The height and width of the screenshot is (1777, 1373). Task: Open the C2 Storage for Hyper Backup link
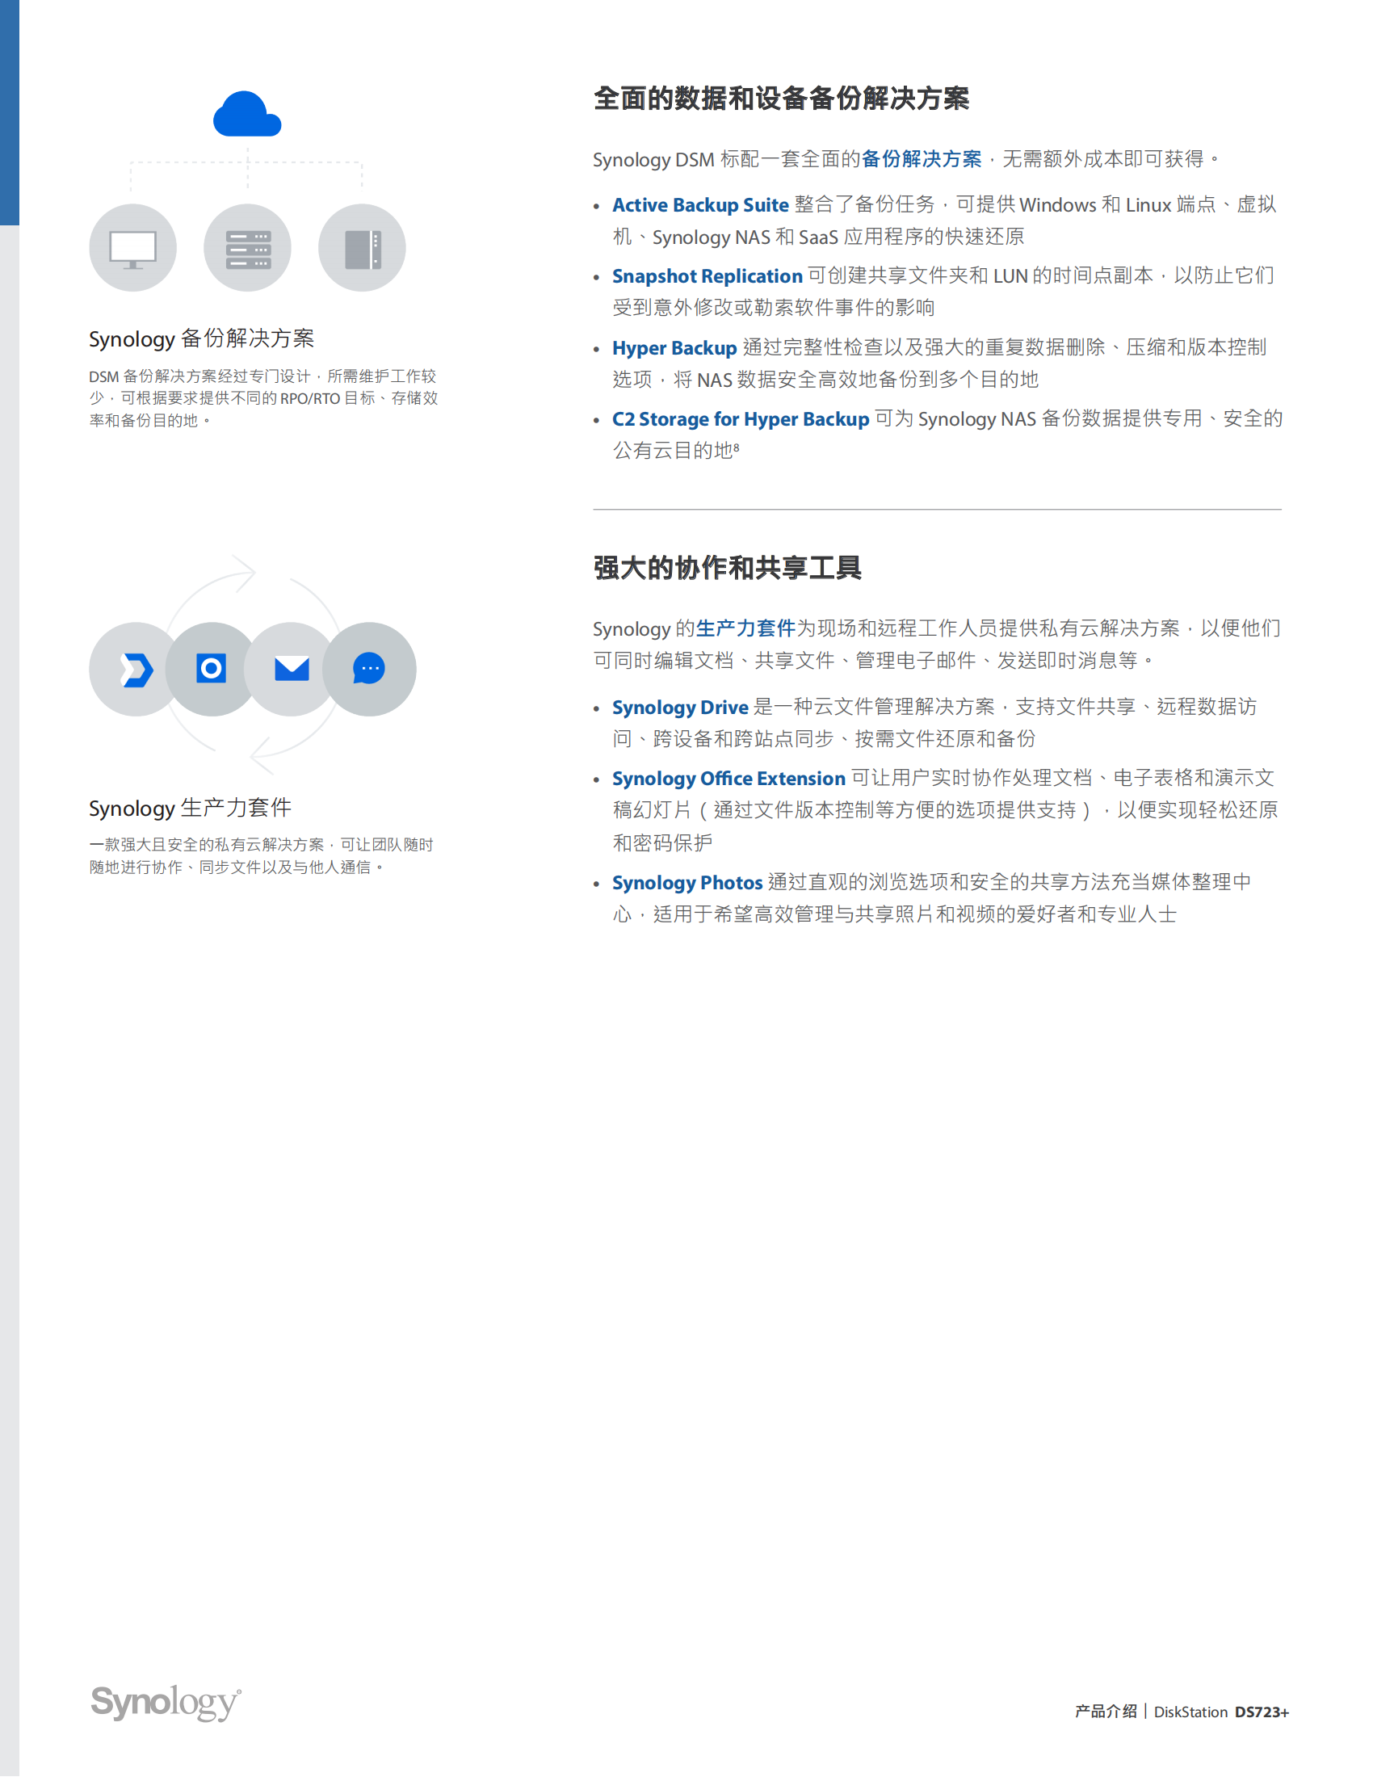740,419
